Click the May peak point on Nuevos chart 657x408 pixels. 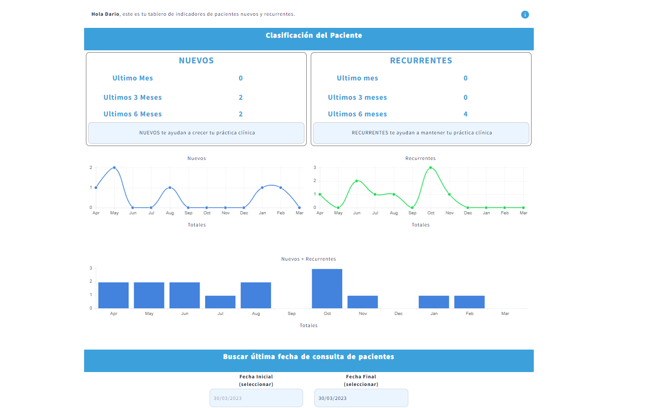pos(114,167)
